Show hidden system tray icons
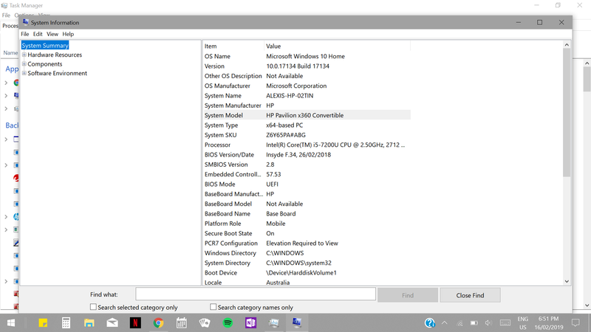The image size is (591, 332). point(445,323)
